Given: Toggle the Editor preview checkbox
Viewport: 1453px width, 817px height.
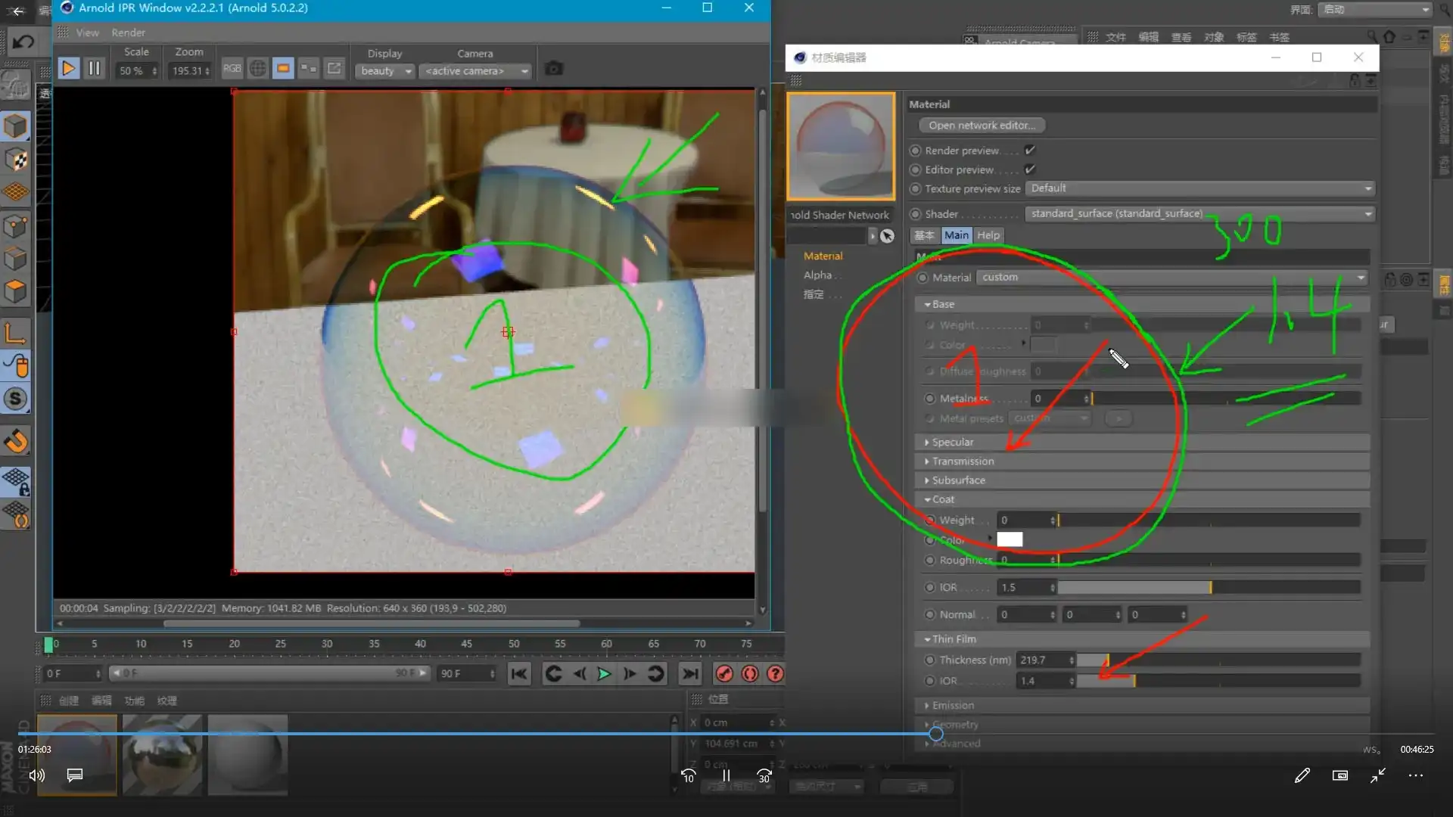Looking at the screenshot, I should point(1030,169).
